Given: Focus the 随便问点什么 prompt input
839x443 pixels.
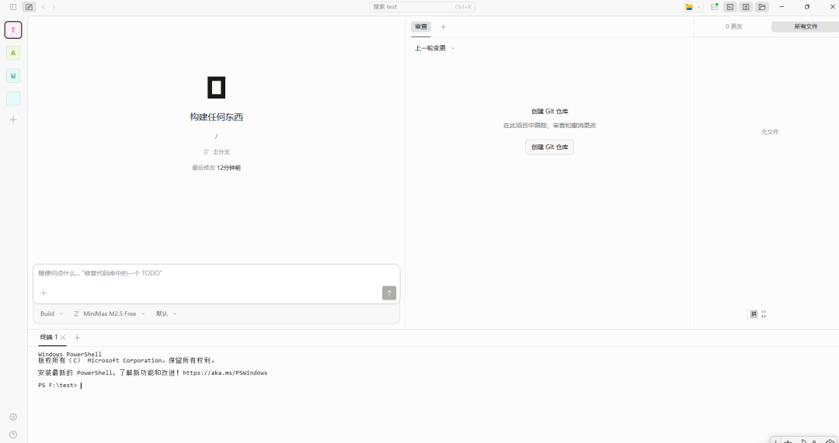Looking at the screenshot, I should (216, 273).
